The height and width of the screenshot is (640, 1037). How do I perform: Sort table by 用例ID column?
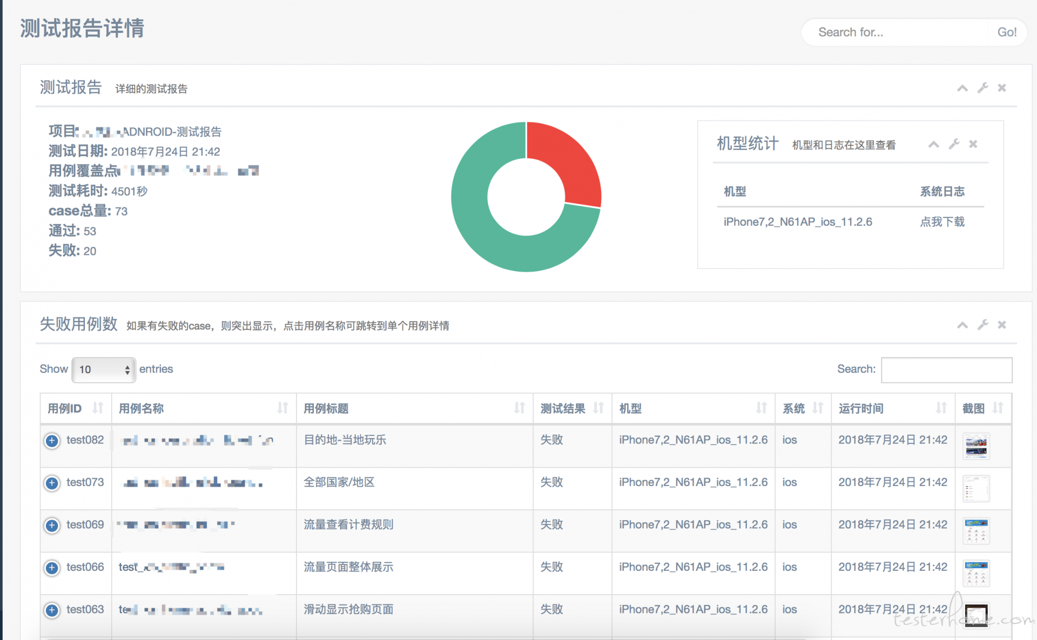click(76, 408)
